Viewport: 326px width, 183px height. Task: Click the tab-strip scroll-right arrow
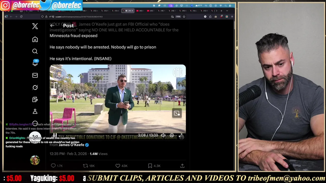pyautogui.click(x=216, y=11)
